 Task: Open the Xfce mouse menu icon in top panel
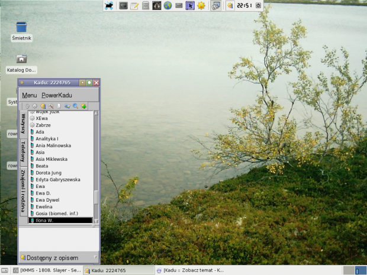pyautogui.click(x=109, y=5)
